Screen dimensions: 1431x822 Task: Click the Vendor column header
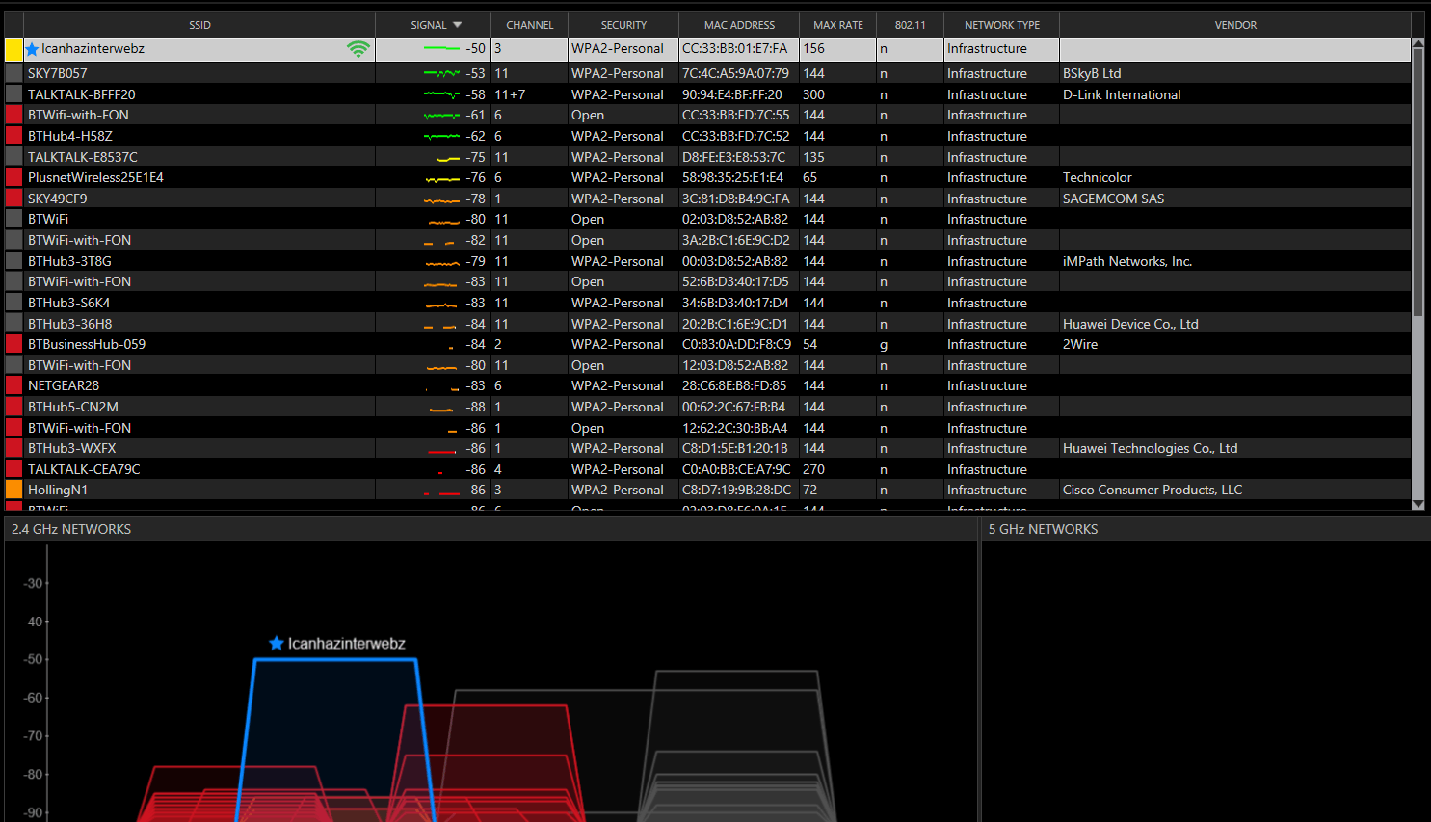pos(1235,25)
